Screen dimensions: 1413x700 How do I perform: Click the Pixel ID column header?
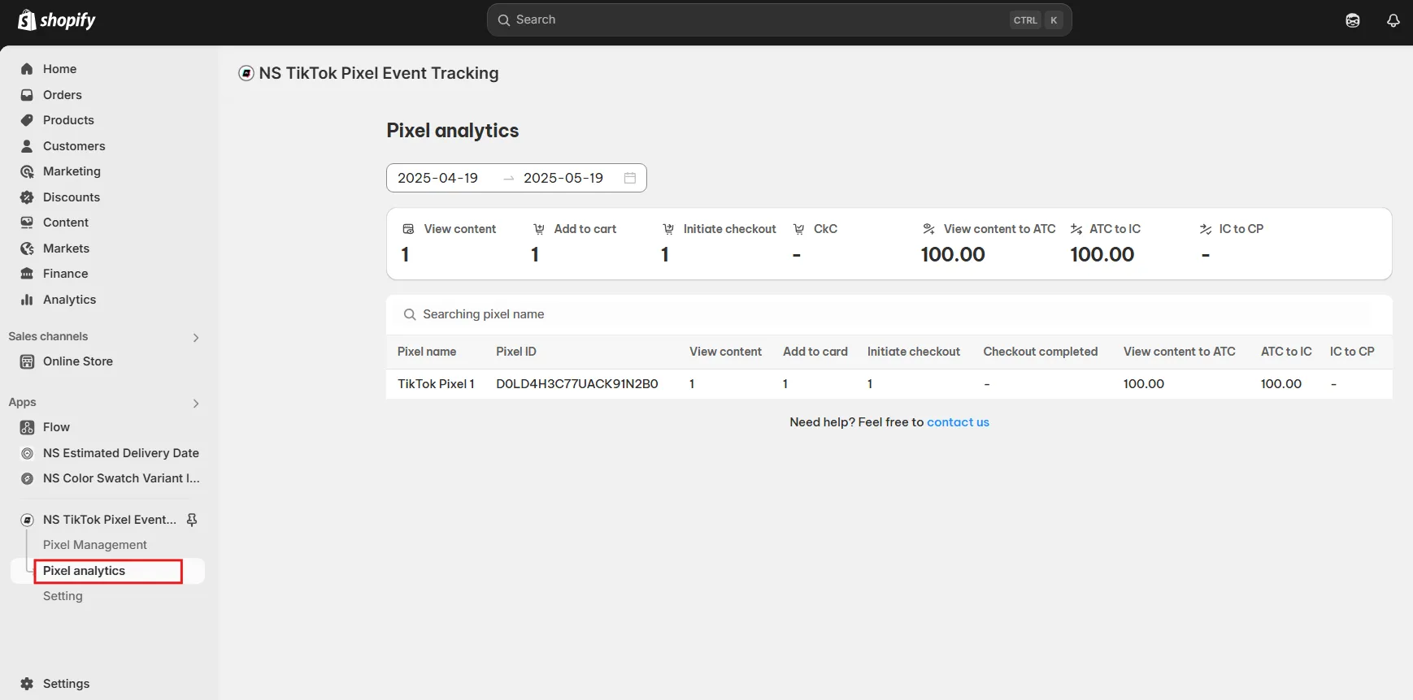click(x=516, y=352)
